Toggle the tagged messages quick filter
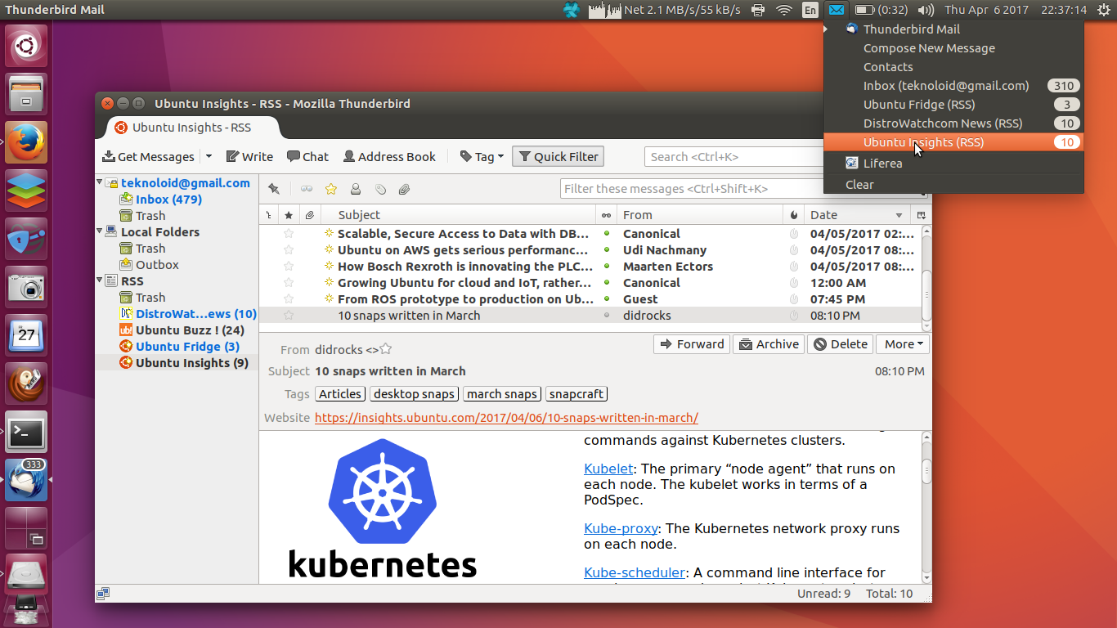This screenshot has width=1117, height=628. coord(380,189)
